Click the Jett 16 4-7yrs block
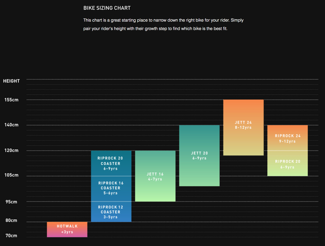The image size is (325, 246). pyautogui.click(x=155, y=176)
